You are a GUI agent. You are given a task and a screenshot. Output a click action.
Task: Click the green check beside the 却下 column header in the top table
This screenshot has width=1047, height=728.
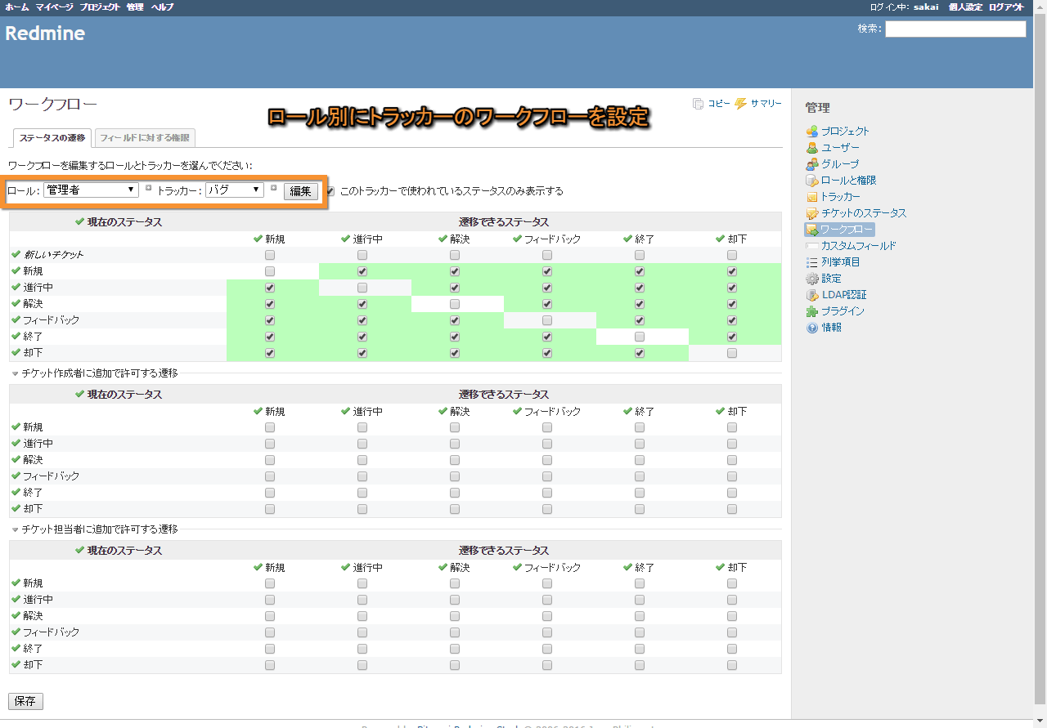(x=720, y=239)
